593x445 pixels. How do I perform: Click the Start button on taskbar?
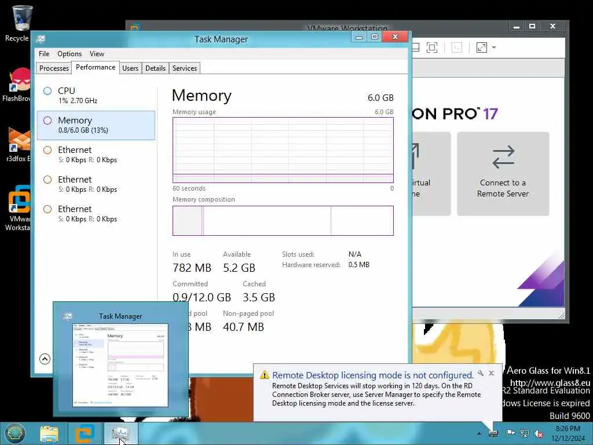tap(14, 433)
